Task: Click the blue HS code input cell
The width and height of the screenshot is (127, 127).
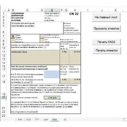Action: coord(52,74)
